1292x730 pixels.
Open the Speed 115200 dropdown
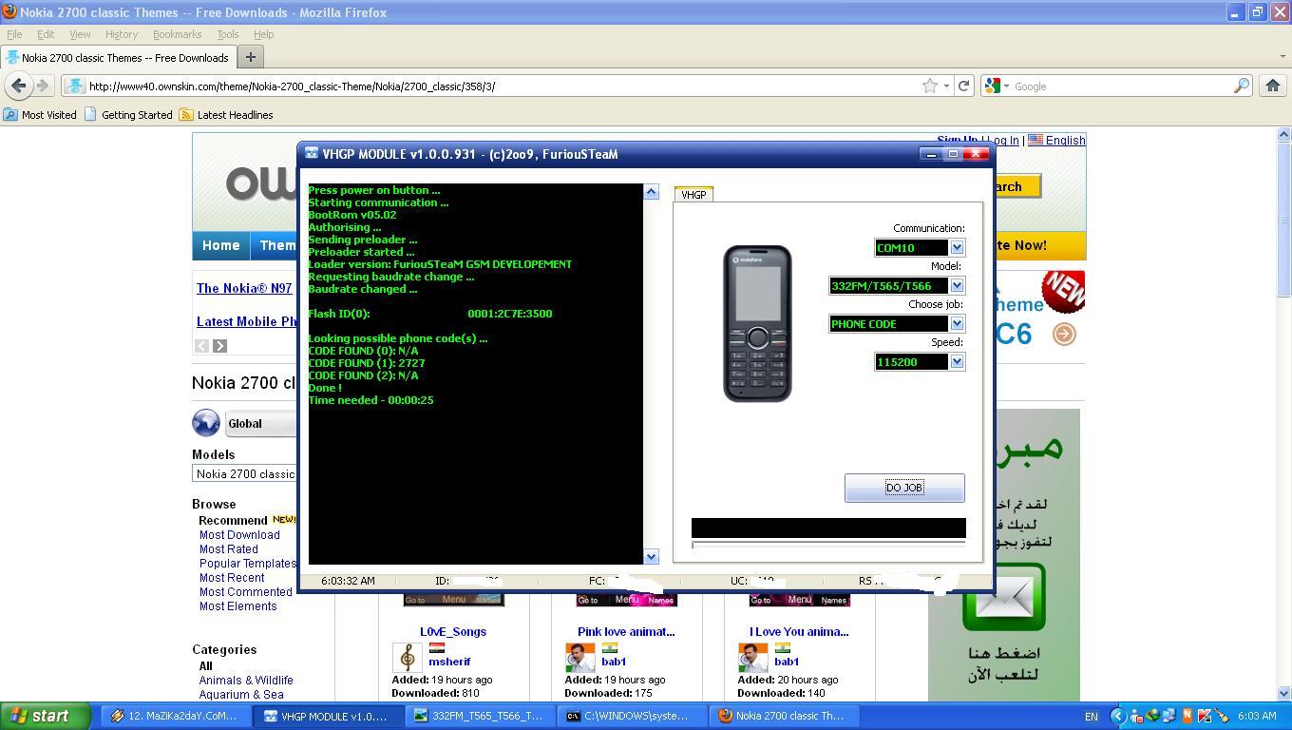coord(957,361)
